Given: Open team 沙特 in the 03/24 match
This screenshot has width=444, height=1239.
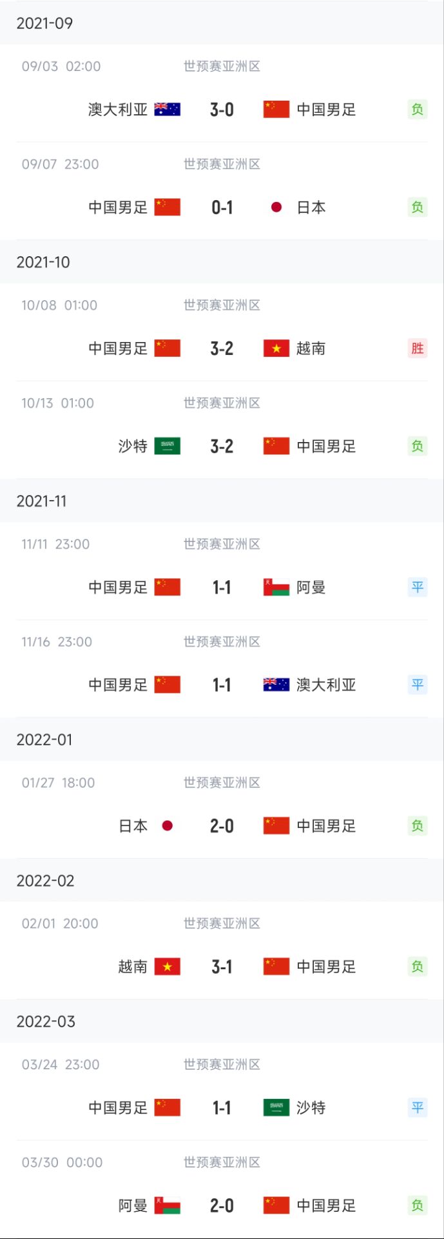Looking at the screenshot, I should [311, 1108].
